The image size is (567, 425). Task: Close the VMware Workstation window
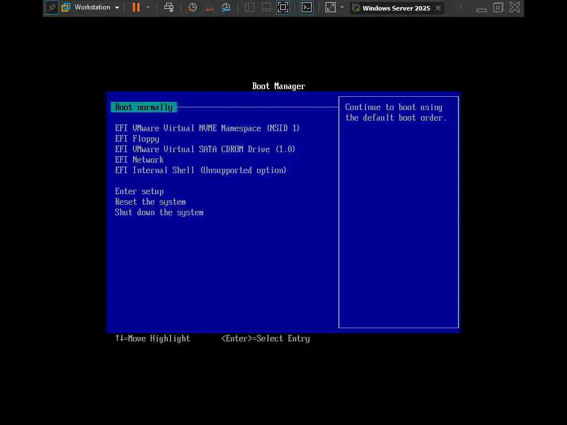(515, 8)
